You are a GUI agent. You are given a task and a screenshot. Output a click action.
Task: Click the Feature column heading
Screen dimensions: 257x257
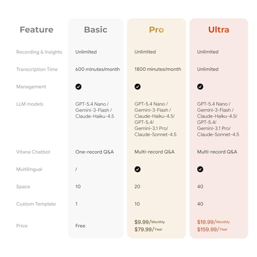coord(36,30)
